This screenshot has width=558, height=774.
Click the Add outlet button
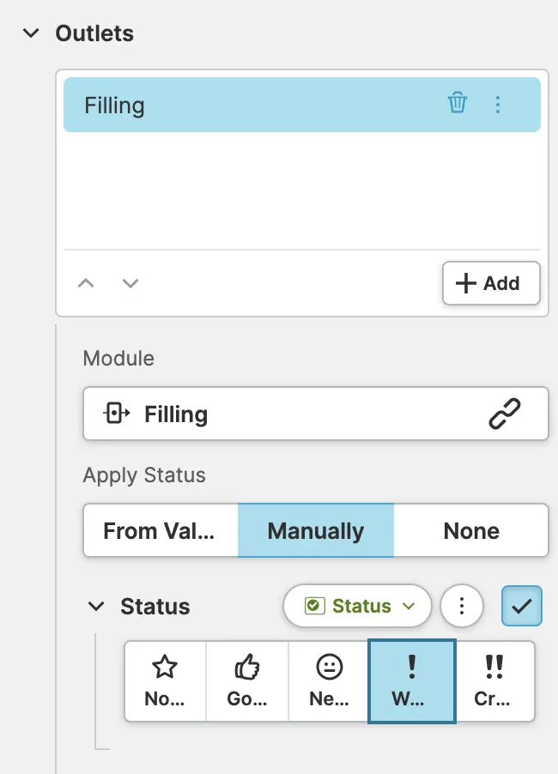click(491, 283)
